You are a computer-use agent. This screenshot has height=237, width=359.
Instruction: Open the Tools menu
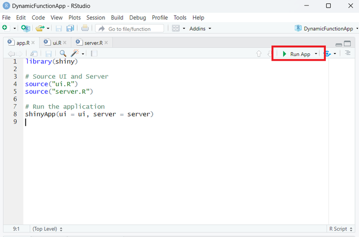click(180, 17)
